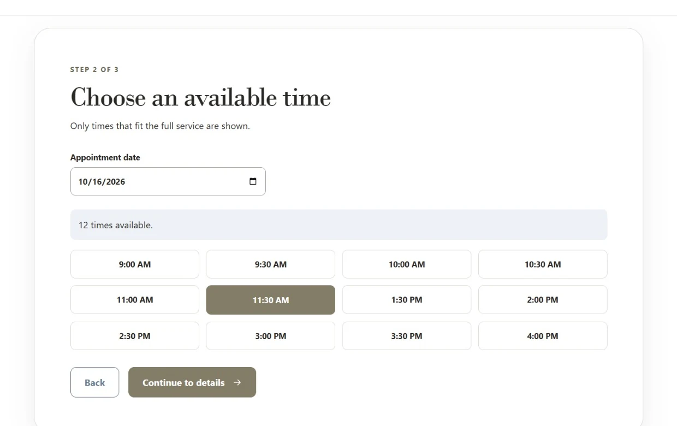
Task: Click the Appointment date input field
Action: tap(168, 181)
